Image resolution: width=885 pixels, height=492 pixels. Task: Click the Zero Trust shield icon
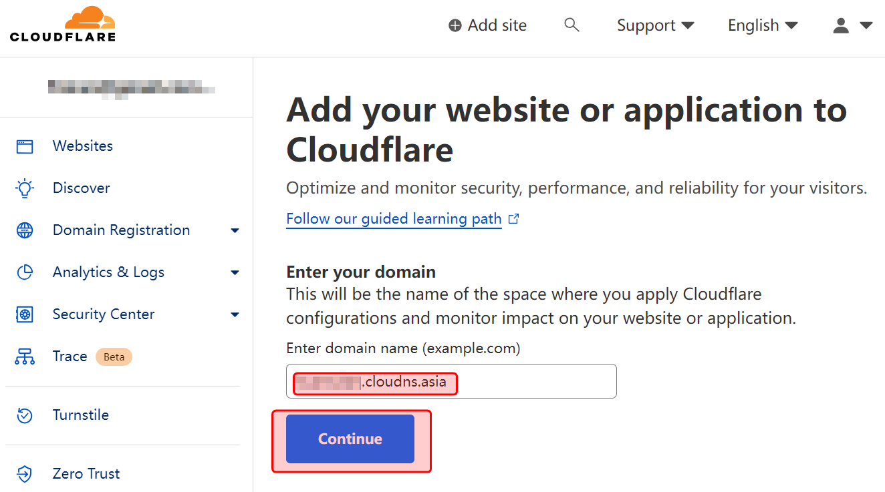(x=25, y=474)
